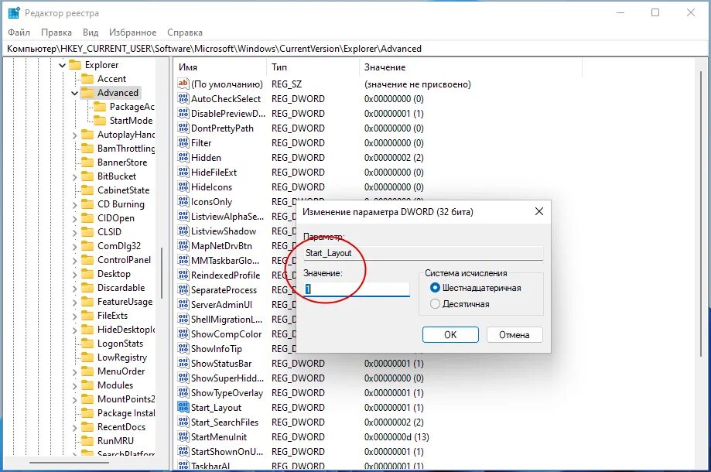The width and height of the screenshot is (711, 472).
Task: Click the (По умолчанию) string icon
Action: (183, 84)
